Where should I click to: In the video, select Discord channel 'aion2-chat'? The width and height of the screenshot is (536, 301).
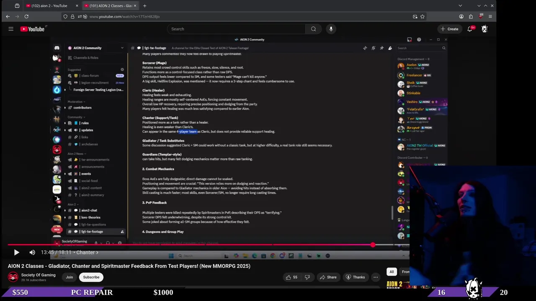tap(89, 210)
